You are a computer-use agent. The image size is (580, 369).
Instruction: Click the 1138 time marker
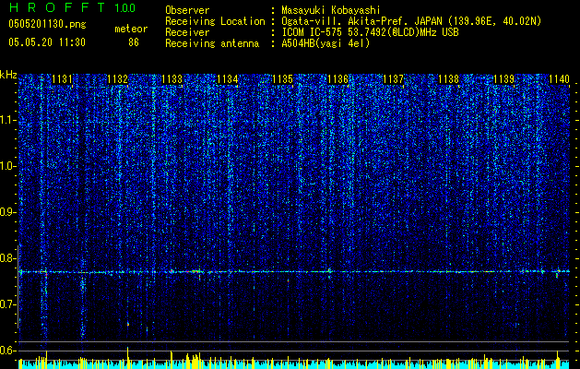coord(449,78)
